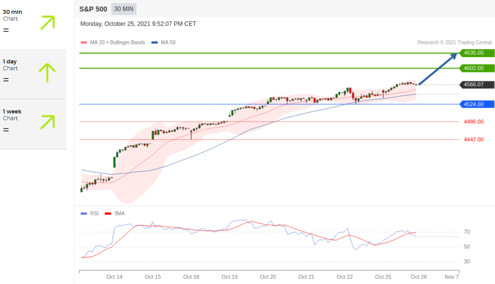Viewport: 495px width, 284px height.
Task: Click the Oct 21 date on the axis
Action: coord(306,277)
